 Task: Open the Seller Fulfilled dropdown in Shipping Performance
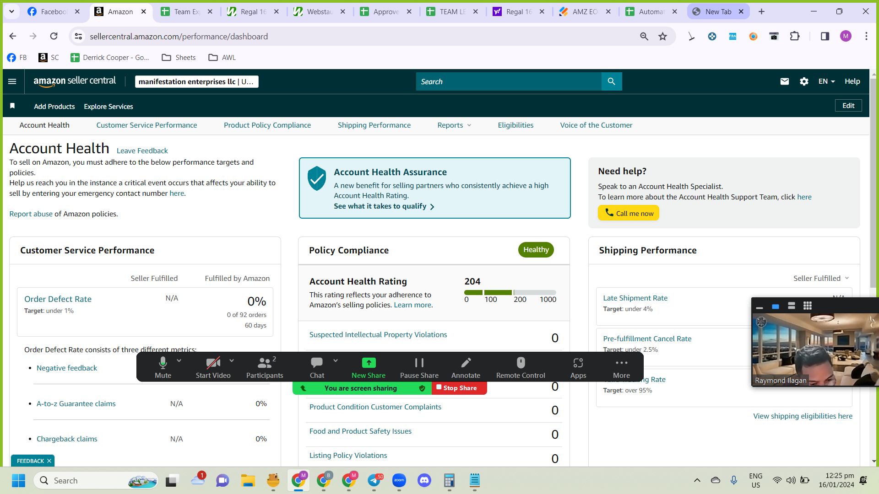tap(821, 278)
